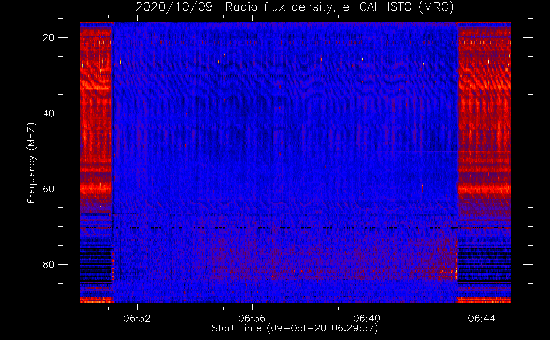This screenshot has height=340, width=550.
Task: Click the 40 MHz frequency tick label
Action: [x=49, y=113]
